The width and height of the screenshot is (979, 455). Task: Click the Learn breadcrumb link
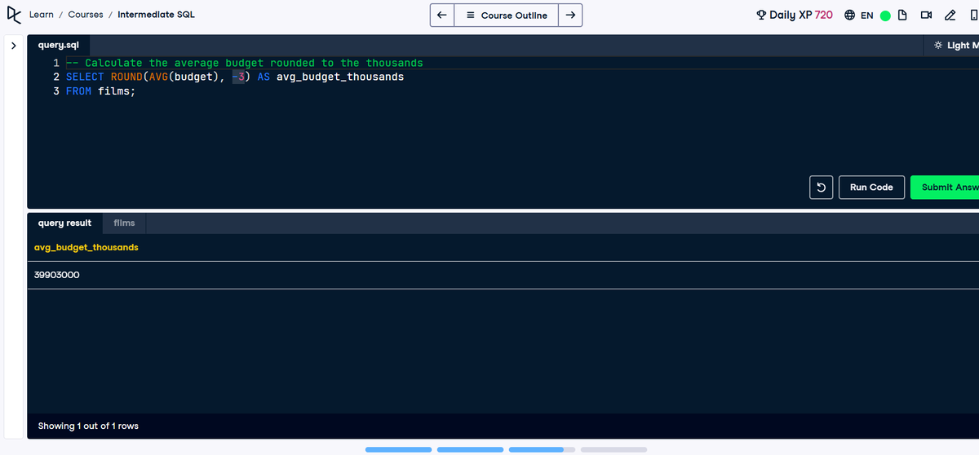[42, 15]
